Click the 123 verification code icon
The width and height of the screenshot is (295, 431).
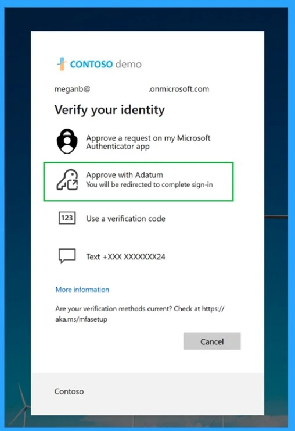point(67,218)
